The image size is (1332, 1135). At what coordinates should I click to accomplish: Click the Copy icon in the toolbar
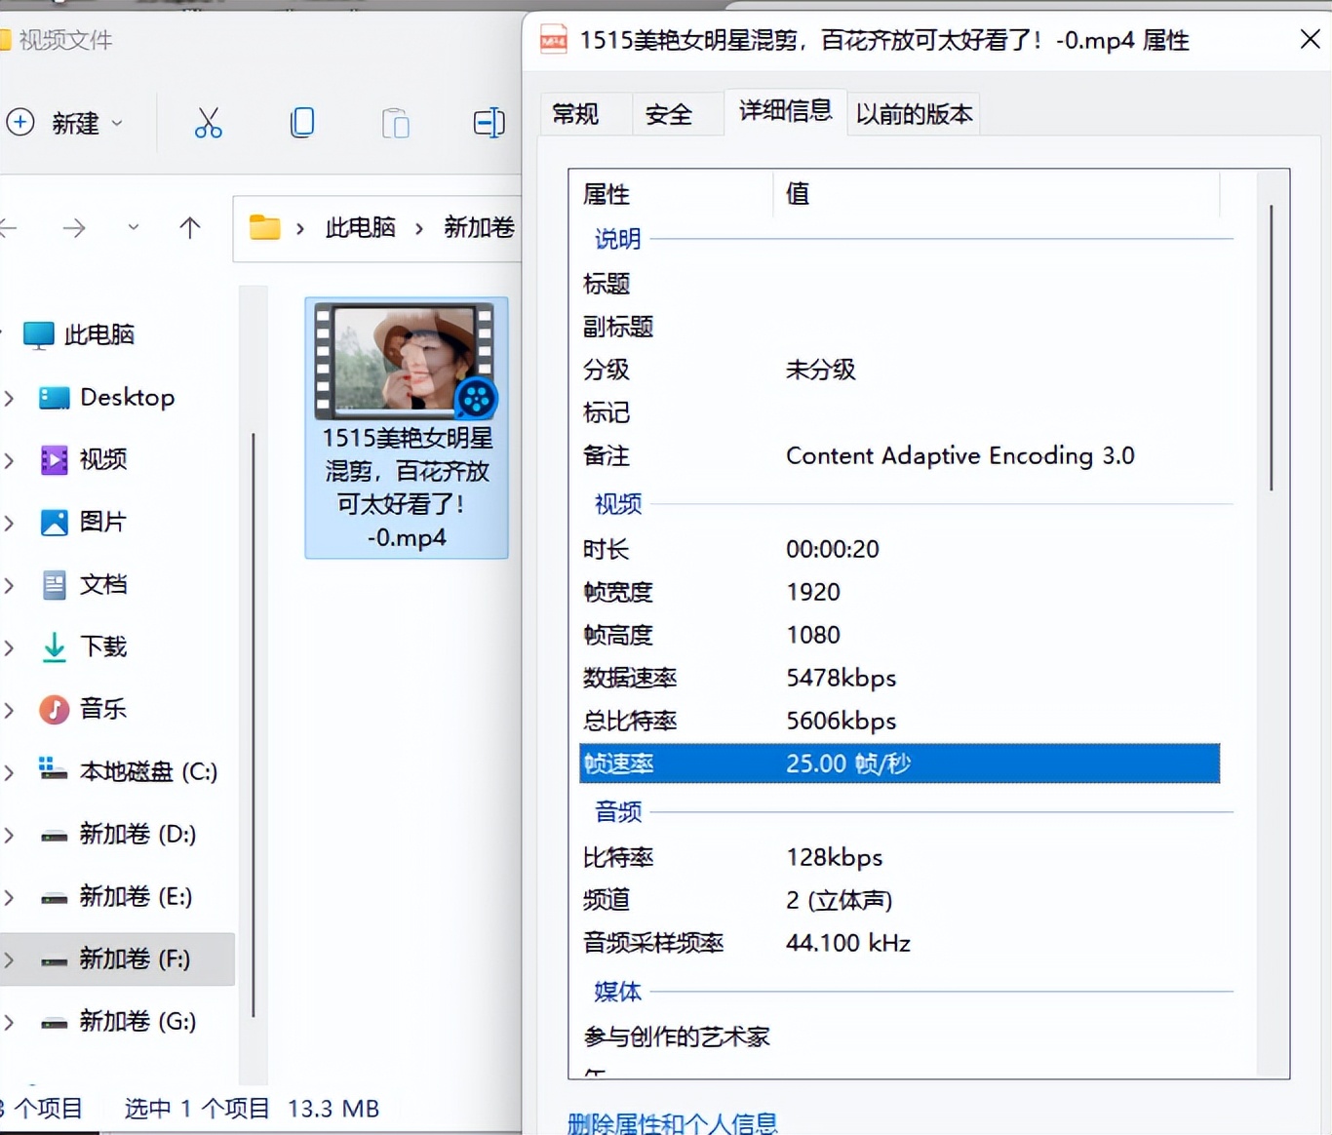click(x=301, y=122)
